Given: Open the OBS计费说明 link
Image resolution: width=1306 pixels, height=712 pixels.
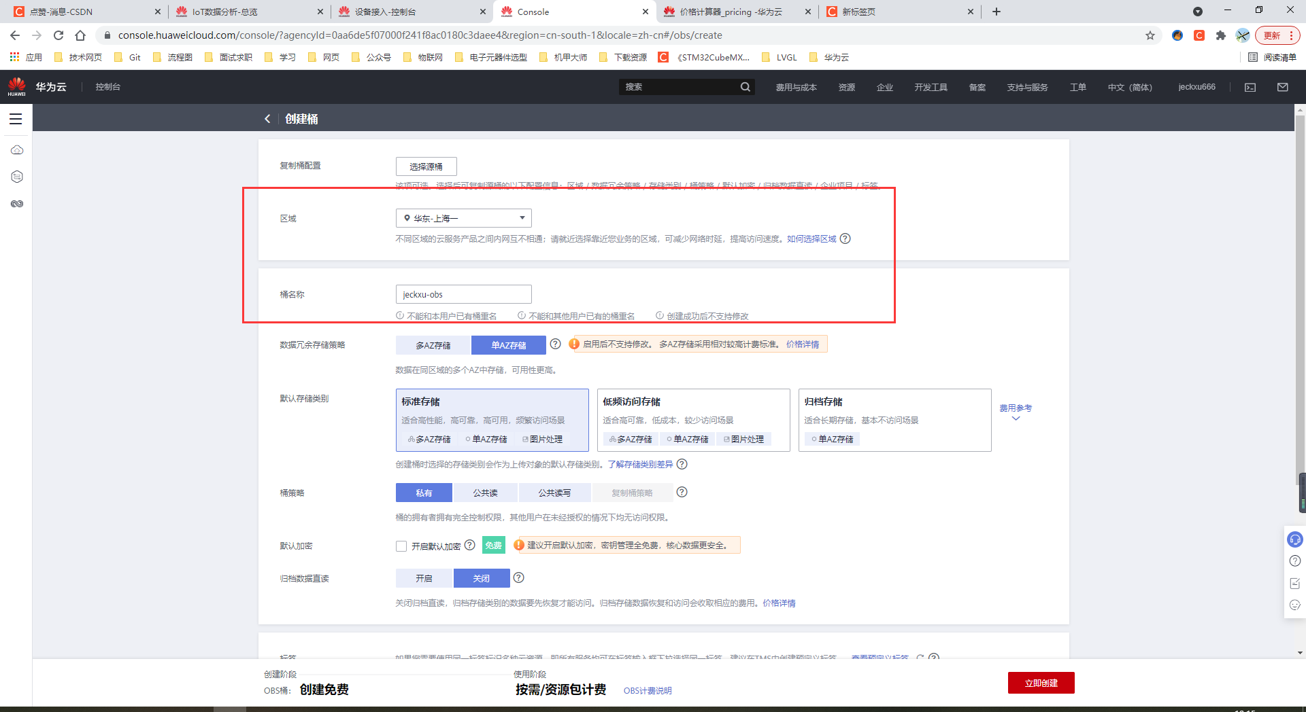Looking at the screenshot, I should (x=648, y=690).
